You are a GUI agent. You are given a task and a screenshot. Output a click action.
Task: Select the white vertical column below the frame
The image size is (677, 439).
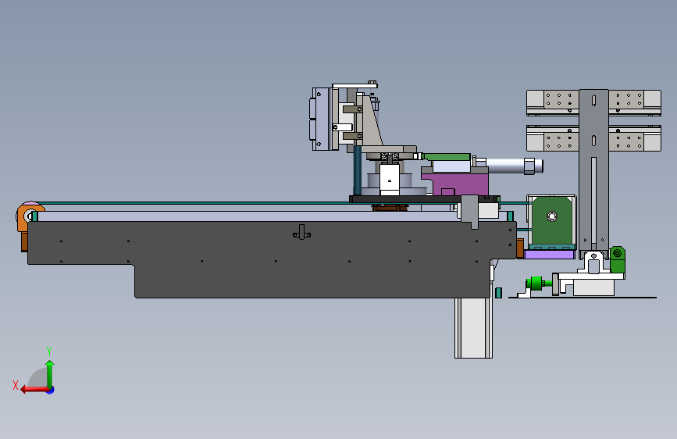click(x=474, y=327)
